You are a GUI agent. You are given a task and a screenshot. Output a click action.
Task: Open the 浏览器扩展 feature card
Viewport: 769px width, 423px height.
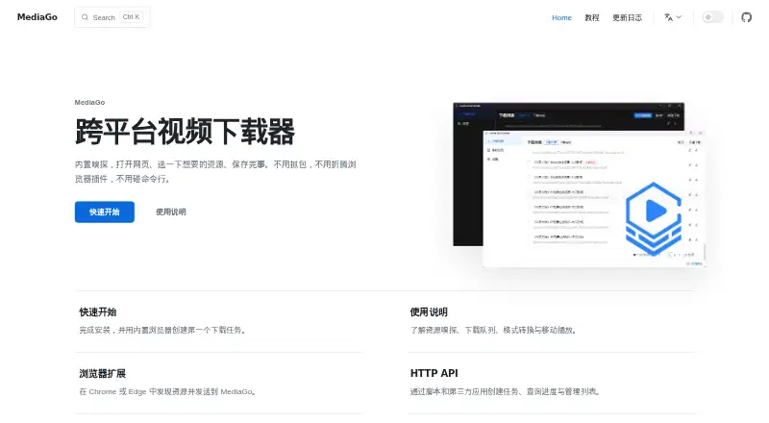pos(219,384)
